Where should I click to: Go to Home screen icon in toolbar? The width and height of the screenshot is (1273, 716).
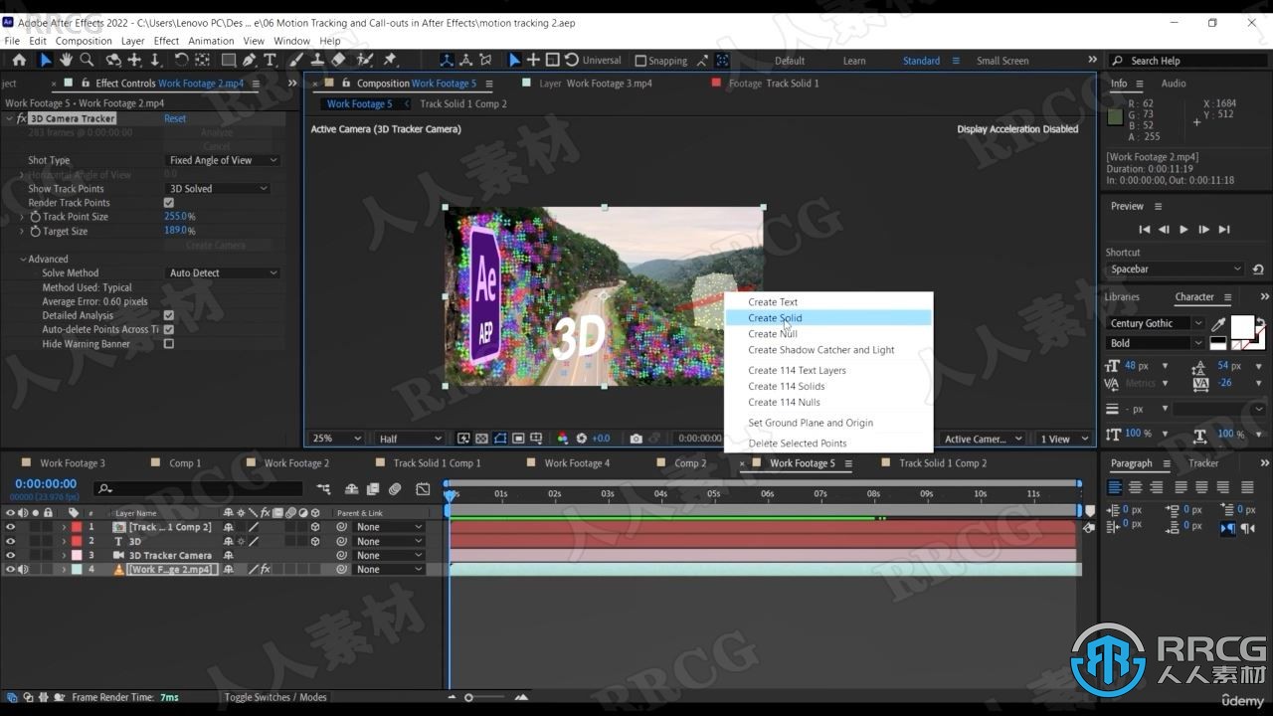point(19,60)
